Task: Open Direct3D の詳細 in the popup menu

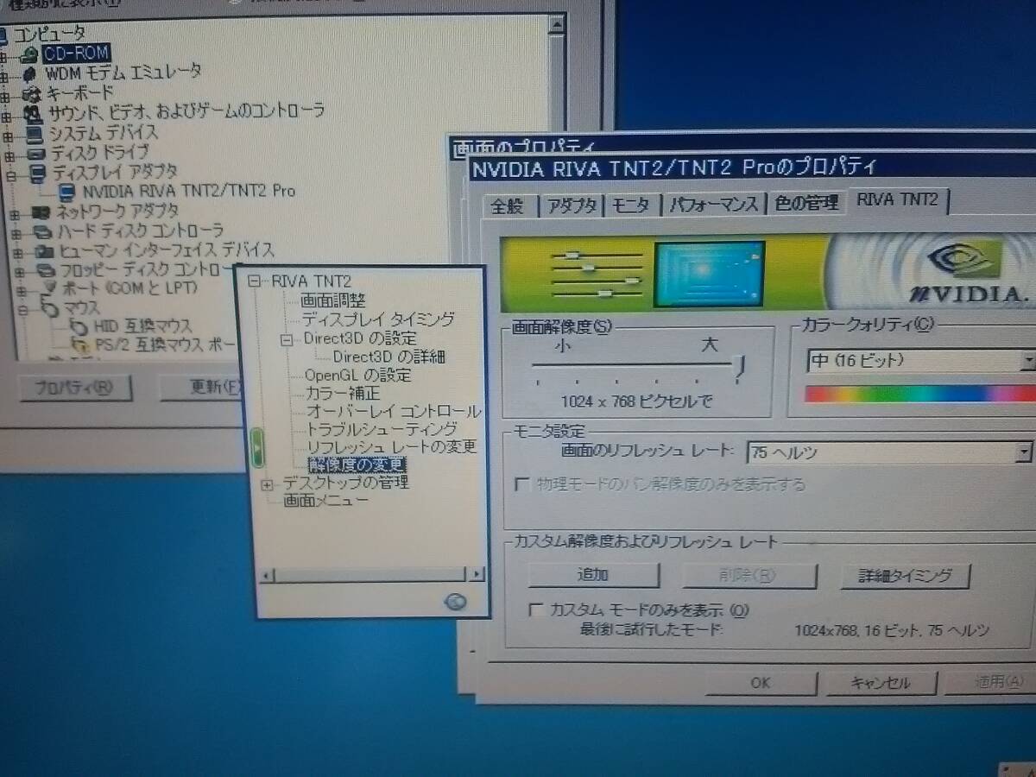Action: (x=389, y=357)
